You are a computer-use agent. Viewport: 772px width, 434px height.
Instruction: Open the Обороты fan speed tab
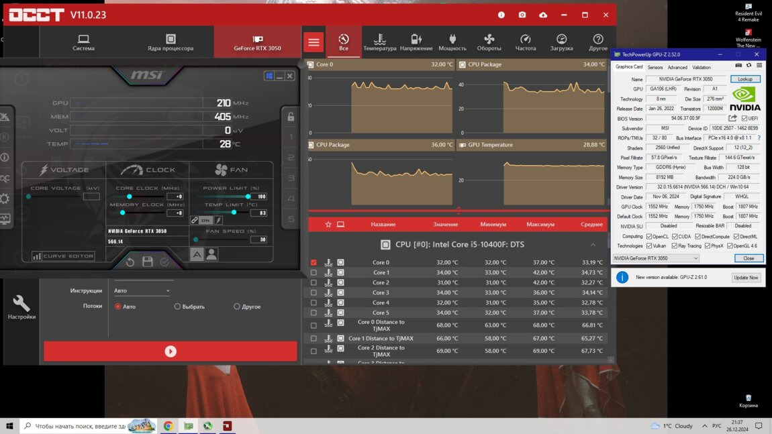tap(489, 42)
